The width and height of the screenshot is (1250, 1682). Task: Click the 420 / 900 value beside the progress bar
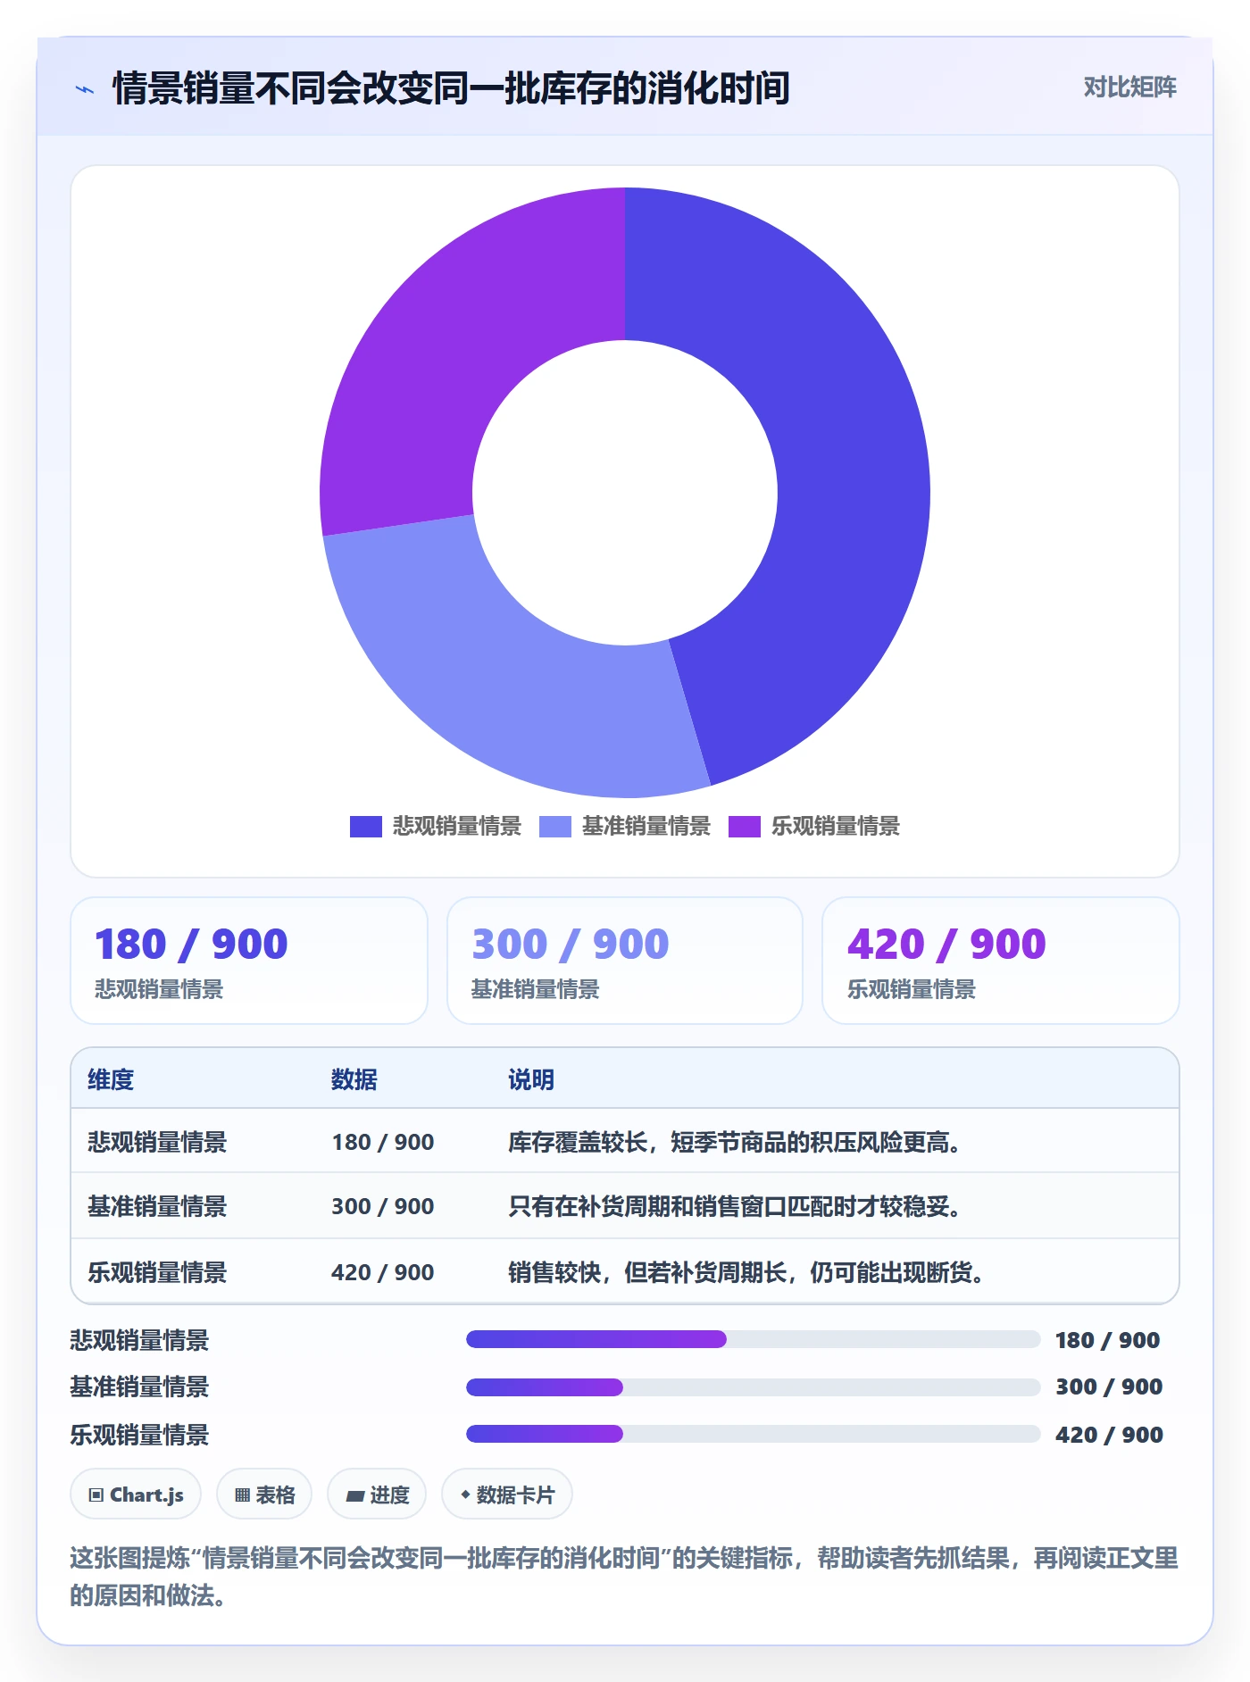coord(1109,1435)
